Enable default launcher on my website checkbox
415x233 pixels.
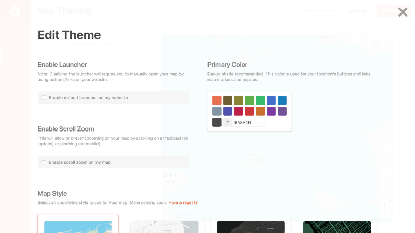44,98
